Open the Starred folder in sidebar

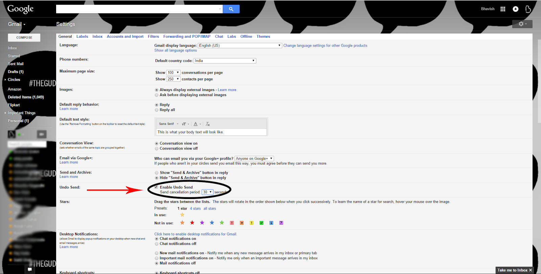pyautogui.click(x=14, y=56)
